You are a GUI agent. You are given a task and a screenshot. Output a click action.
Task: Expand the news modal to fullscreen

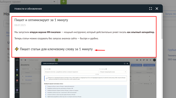151,9
